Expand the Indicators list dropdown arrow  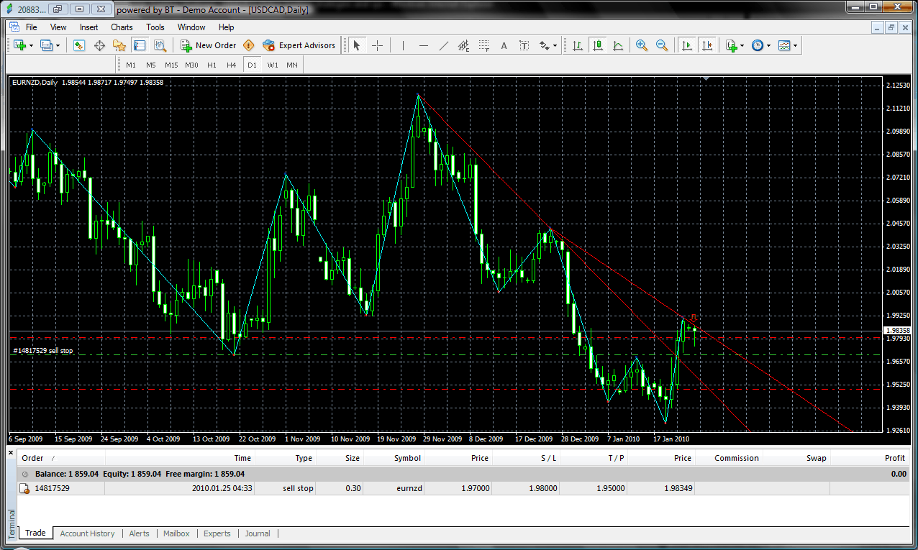(x=742, y=45)
